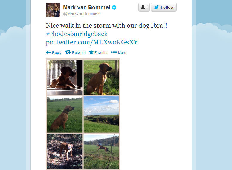Screen dimensions: 232x170
Task: Click the tweet text about the storm walk
Action: 106,25
